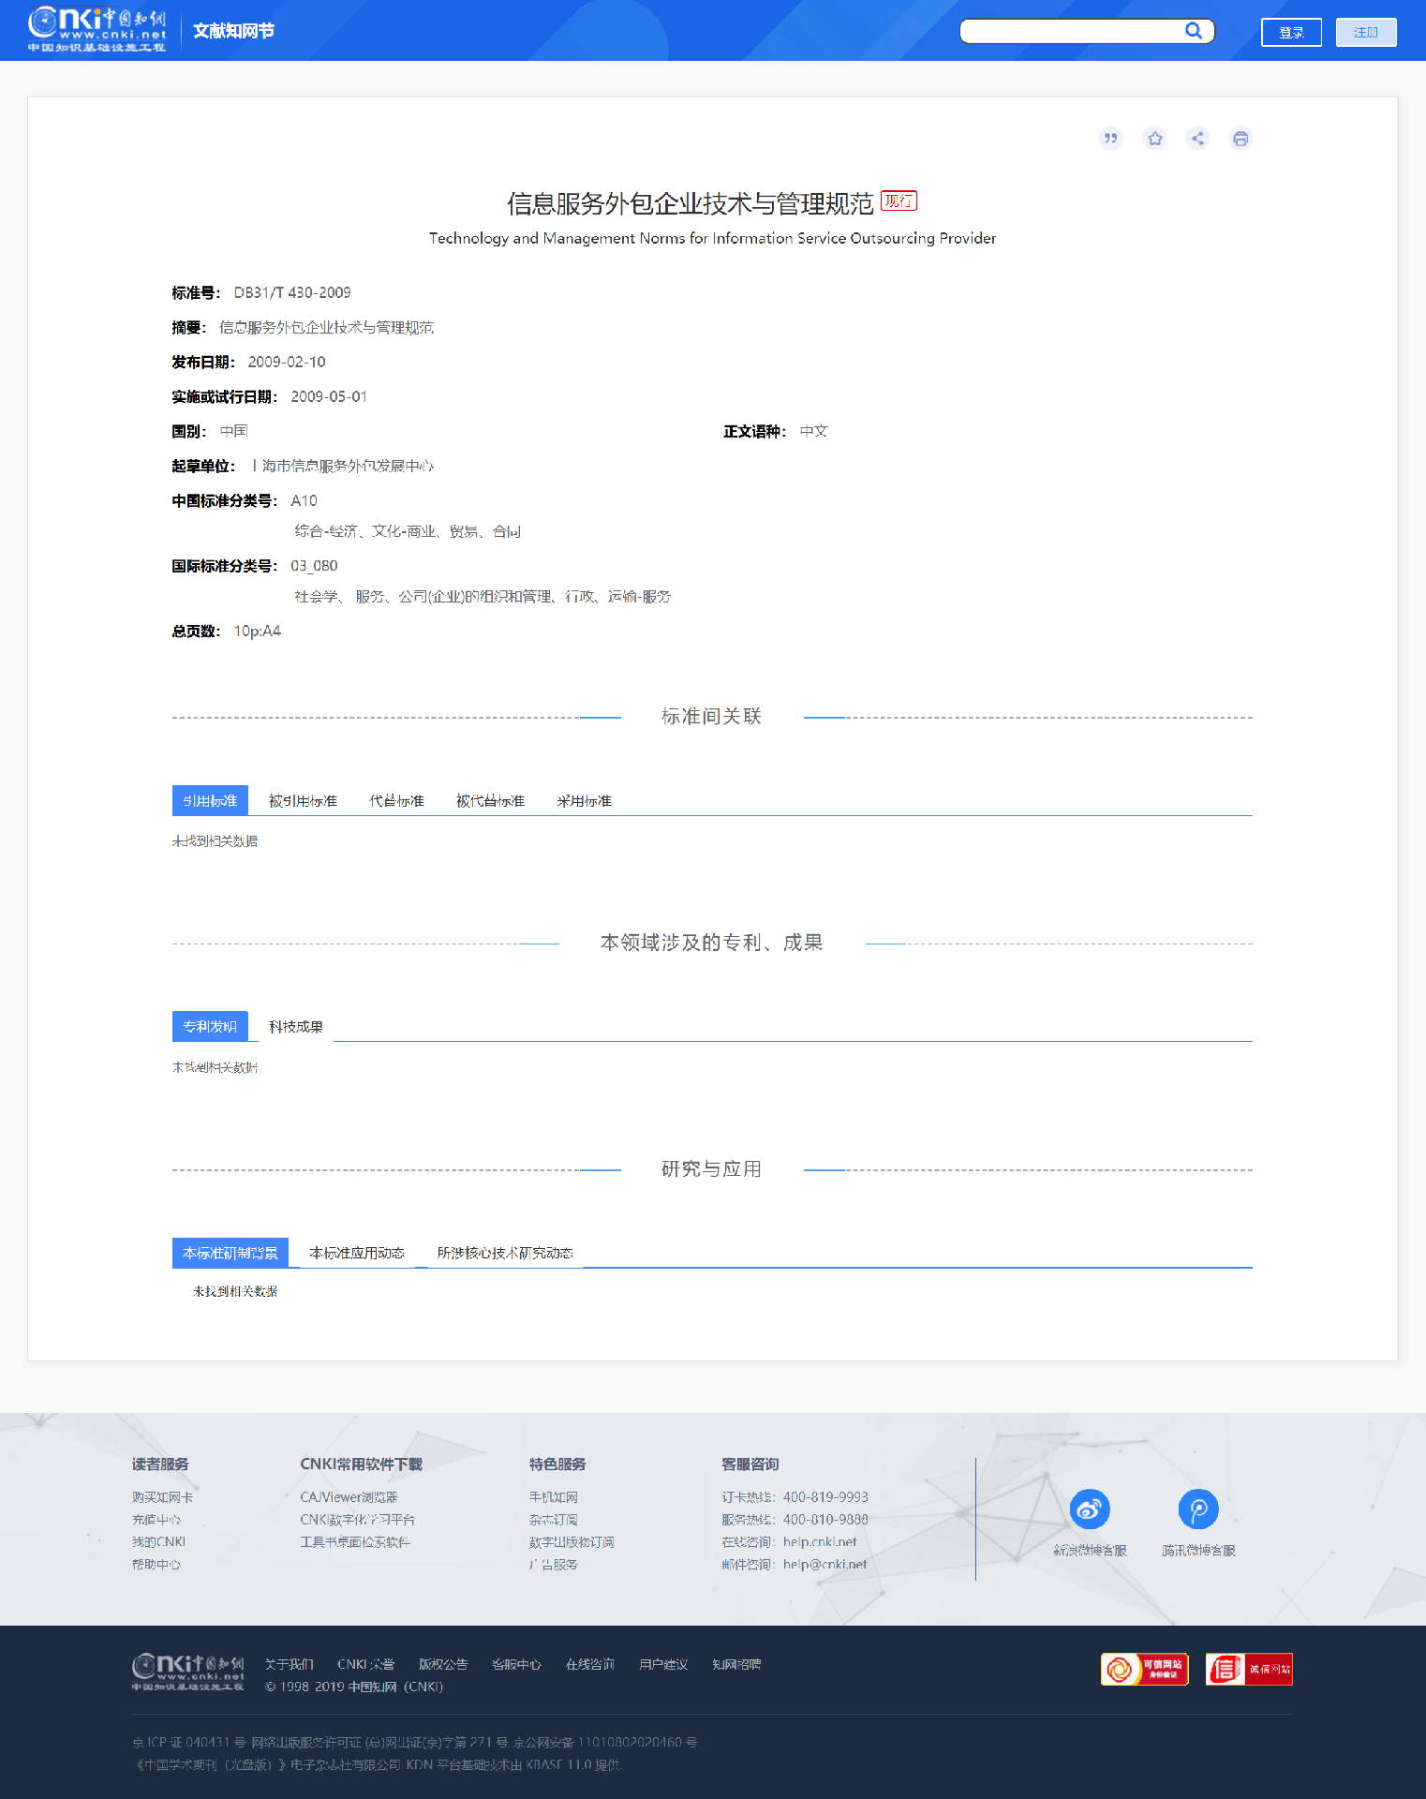
Task: Click the header search input field
Action: (1071, 31)
